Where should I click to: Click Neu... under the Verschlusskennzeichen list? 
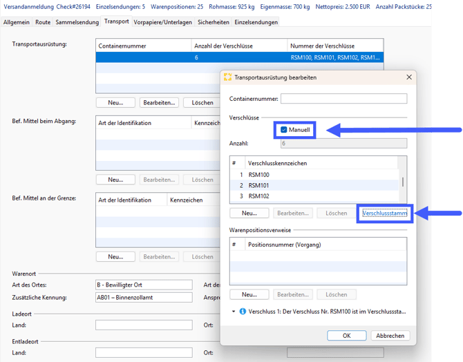pos(249,213)
